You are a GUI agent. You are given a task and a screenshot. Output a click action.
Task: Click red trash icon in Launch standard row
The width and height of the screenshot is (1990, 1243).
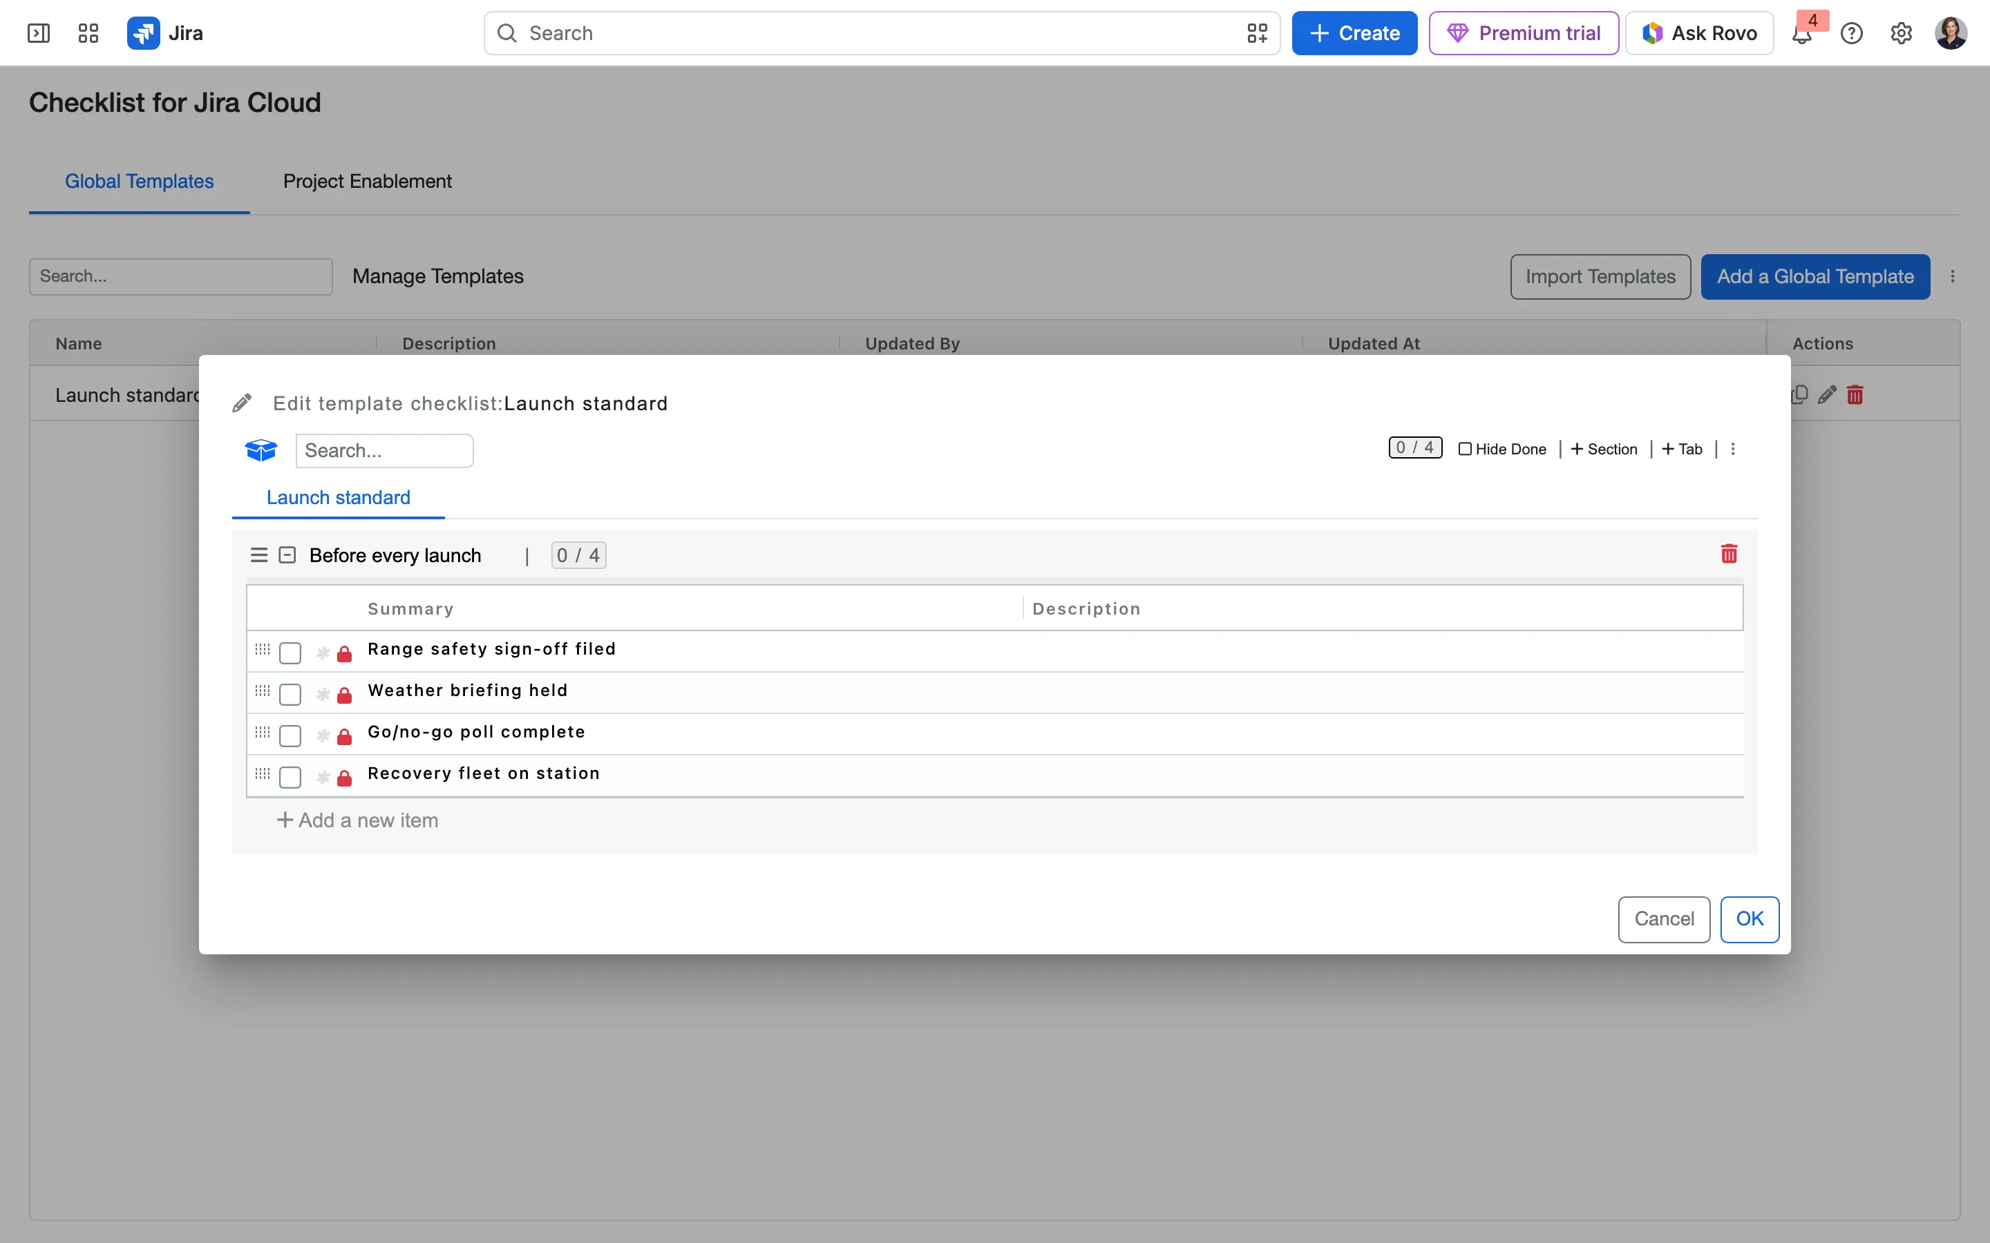tap(1855, 394)
